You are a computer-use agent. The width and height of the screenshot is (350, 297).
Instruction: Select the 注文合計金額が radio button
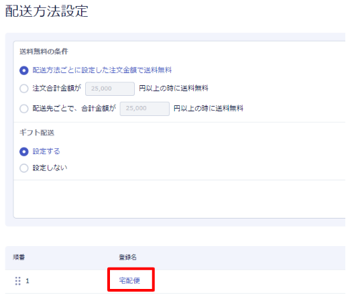point(24,88)
